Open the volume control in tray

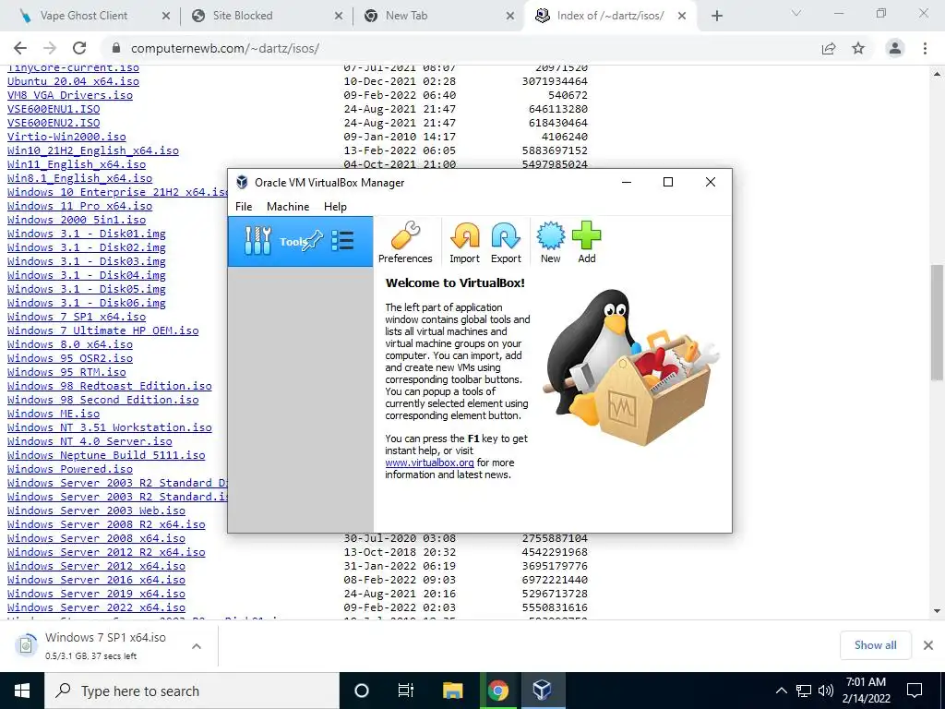tap(826, 691)
